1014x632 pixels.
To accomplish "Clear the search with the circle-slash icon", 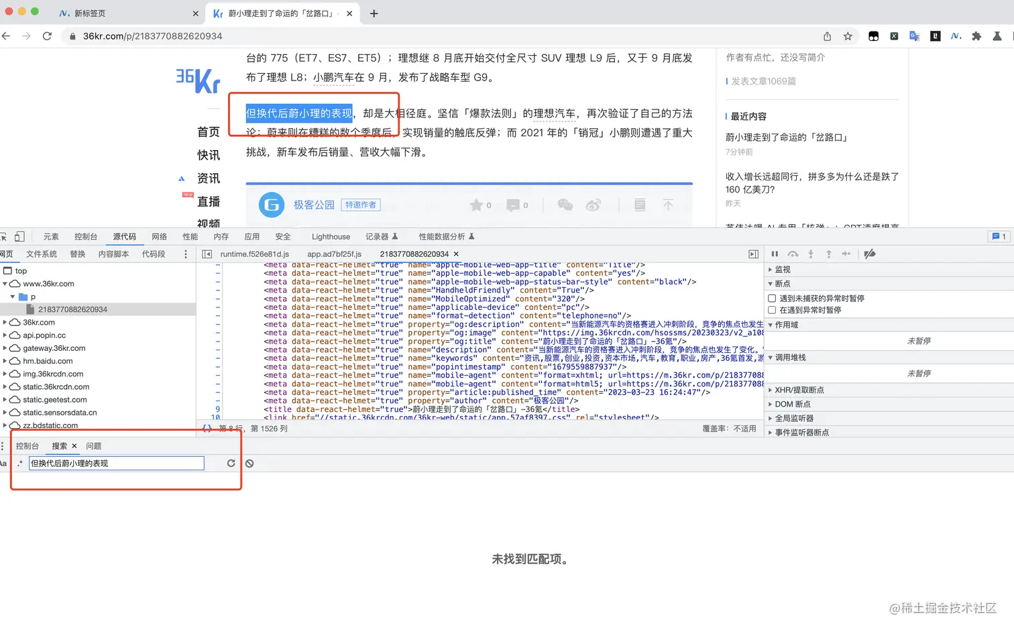I will click(249, 463).
